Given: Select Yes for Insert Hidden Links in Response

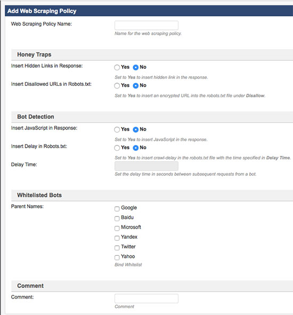Looking at the screenshot, I should point(117,67).
